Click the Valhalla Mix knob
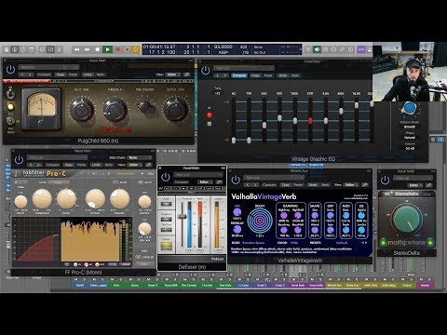 coord(237,212)
